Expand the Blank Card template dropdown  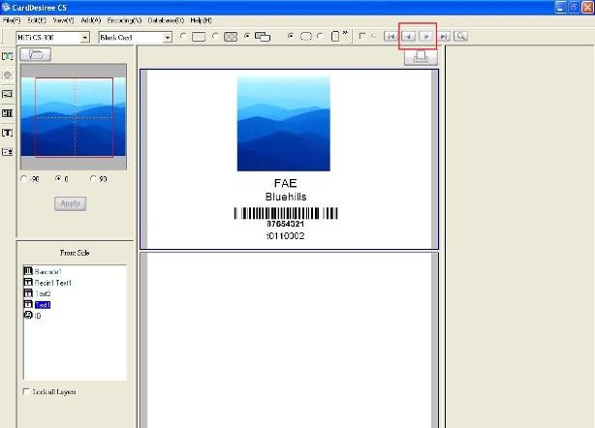(x=168, y=37)
